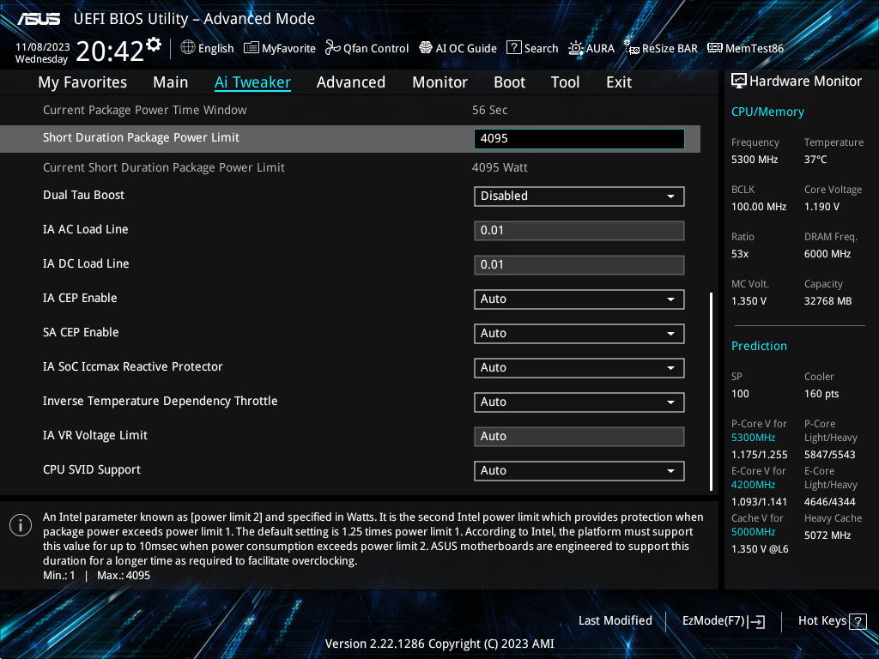Open the SA CEP Enable dropdown

pos(579,334)
